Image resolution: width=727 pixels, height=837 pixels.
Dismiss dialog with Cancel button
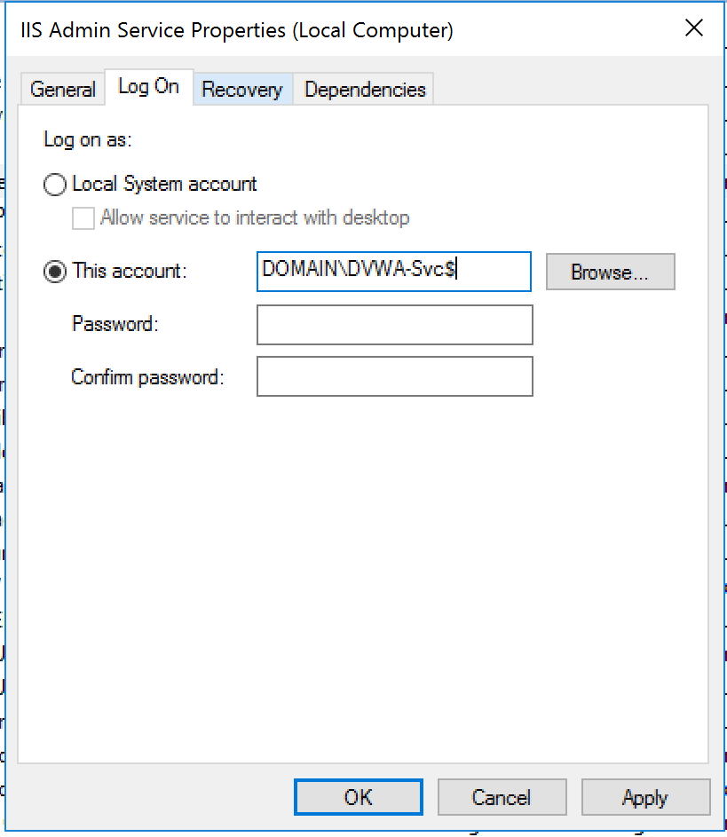(x=502, y=797)
